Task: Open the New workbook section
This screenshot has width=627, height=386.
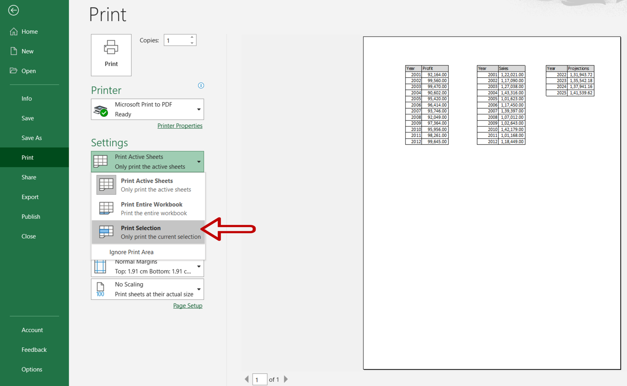Action: [x=27, y=51]
